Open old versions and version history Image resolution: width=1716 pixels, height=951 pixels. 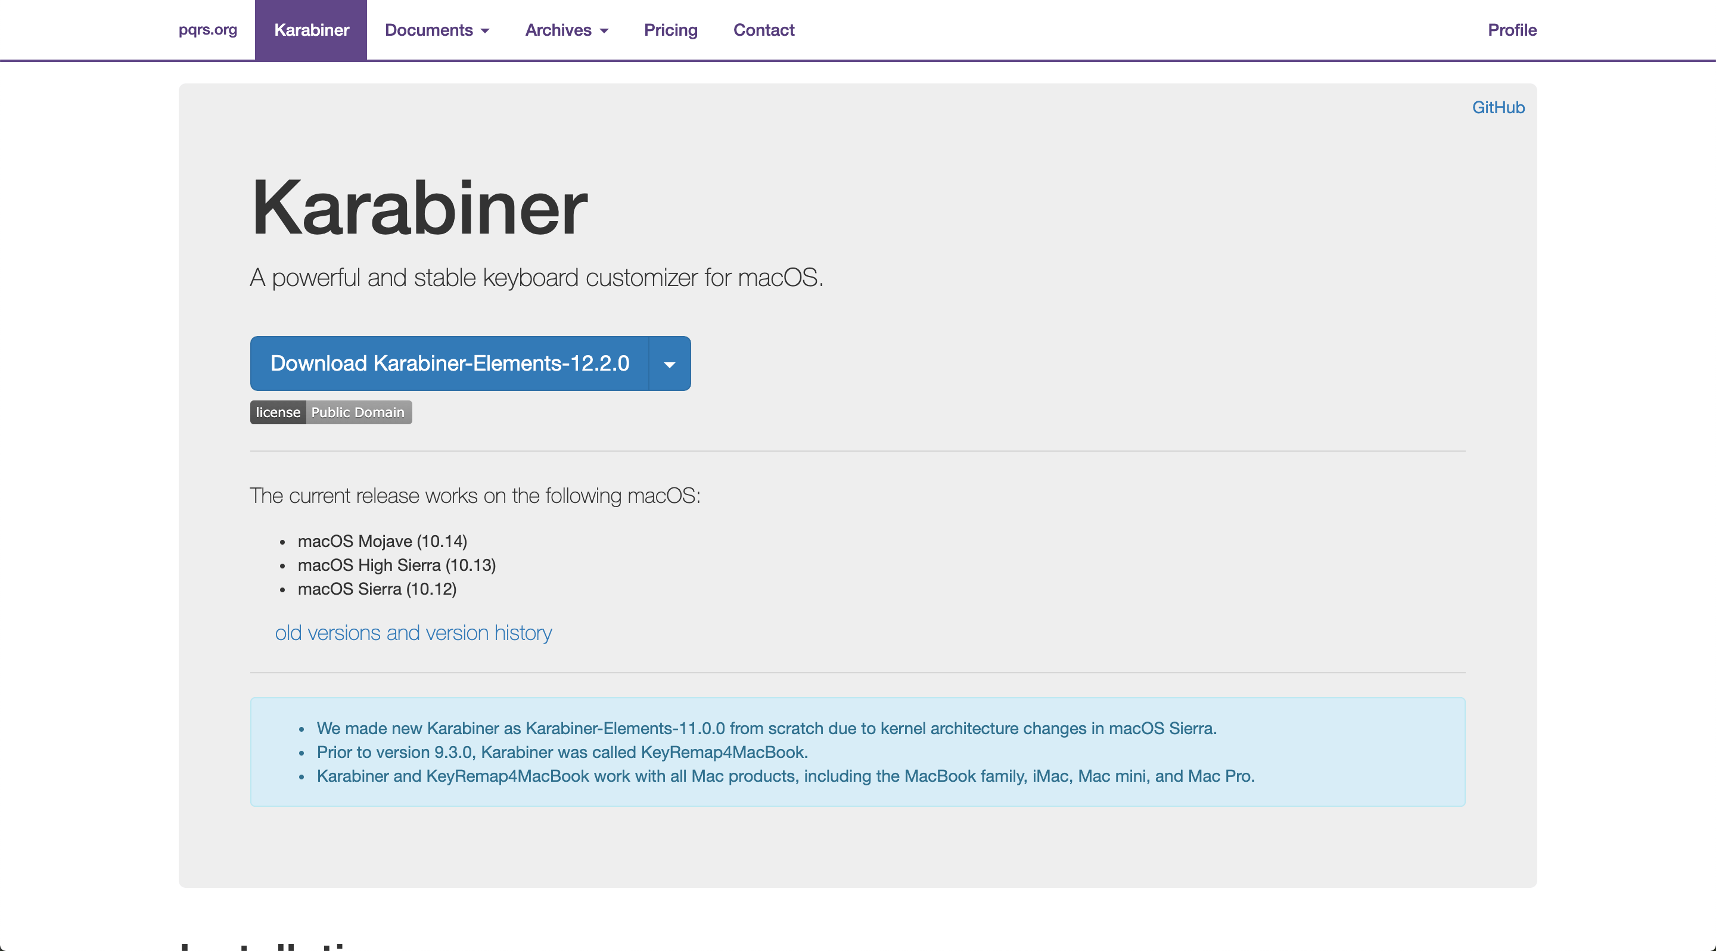(x=413, y=633)
